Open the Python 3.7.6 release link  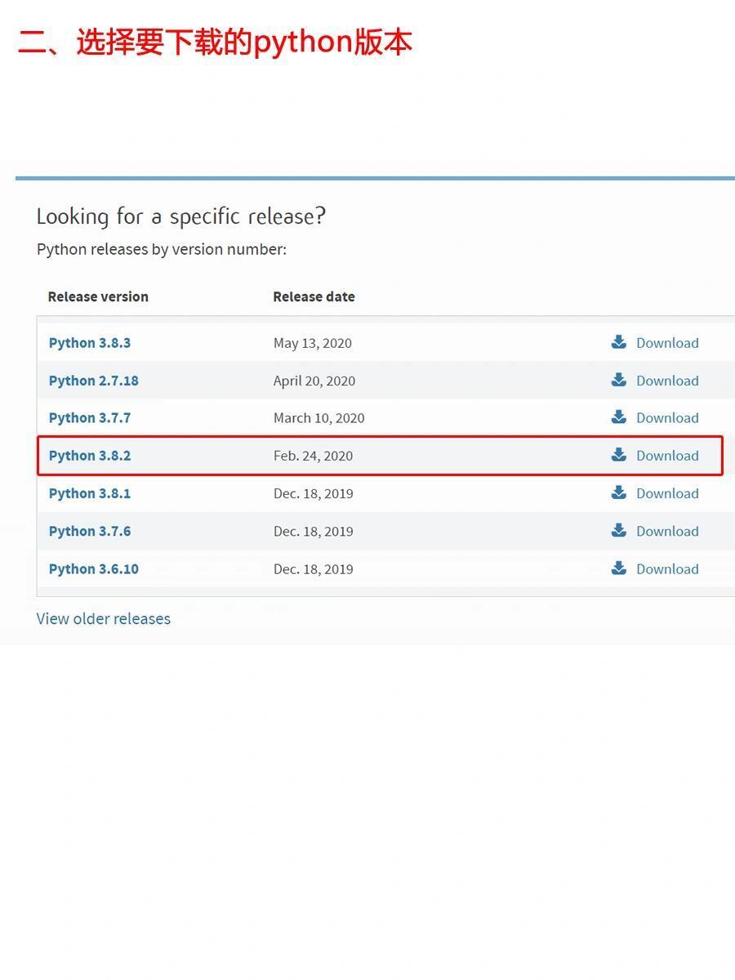click(90, 531)
